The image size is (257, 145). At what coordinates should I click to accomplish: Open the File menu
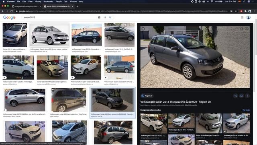click(x=18, y=2)
